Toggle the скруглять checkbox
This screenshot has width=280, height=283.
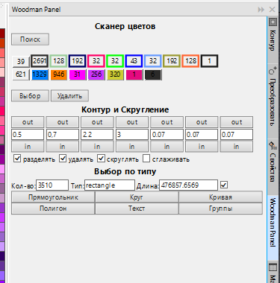click(101, 159)
